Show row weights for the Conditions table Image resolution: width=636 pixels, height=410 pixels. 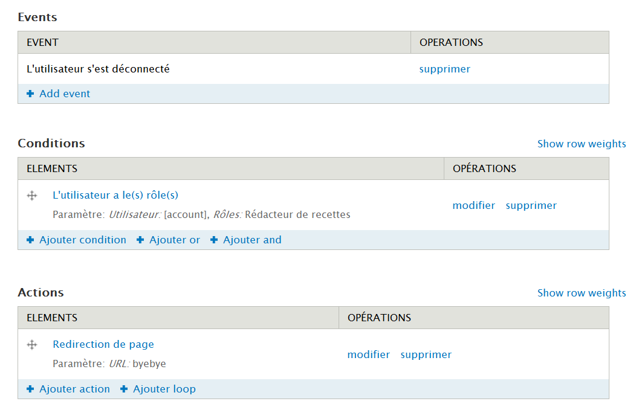click(x=581, y=144)
